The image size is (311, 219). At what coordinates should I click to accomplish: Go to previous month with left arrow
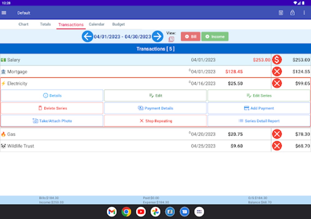coord(87,36)
